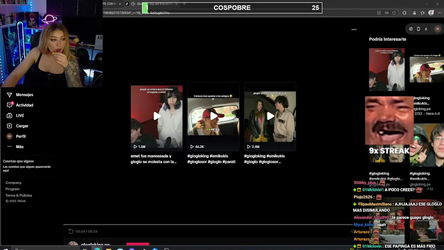The height and width of the screenshot is (250, 444).
Task: Open the Company footer link
Action: [14, 183]
